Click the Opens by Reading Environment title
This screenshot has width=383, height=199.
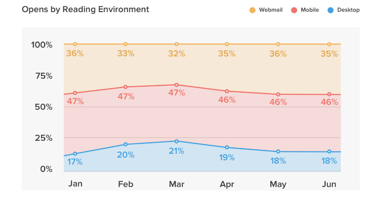pos(85,10)
